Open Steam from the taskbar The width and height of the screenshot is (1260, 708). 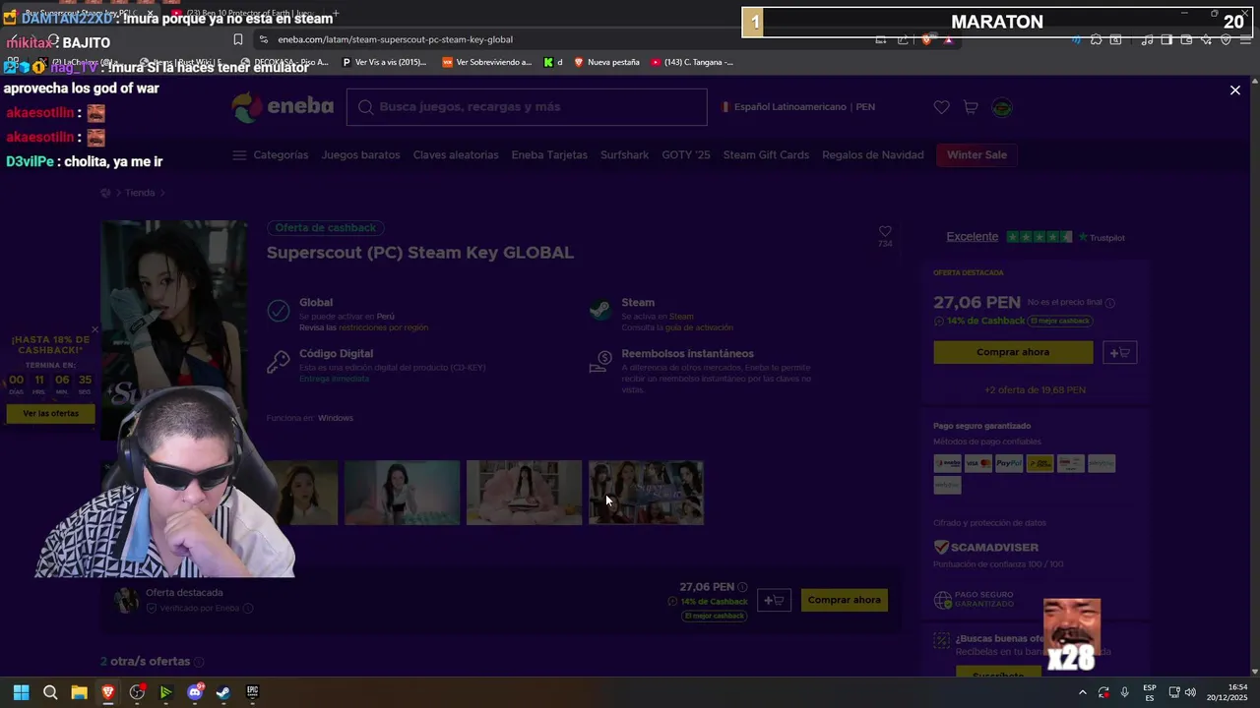pyautogui.click(x=223, y=692)
